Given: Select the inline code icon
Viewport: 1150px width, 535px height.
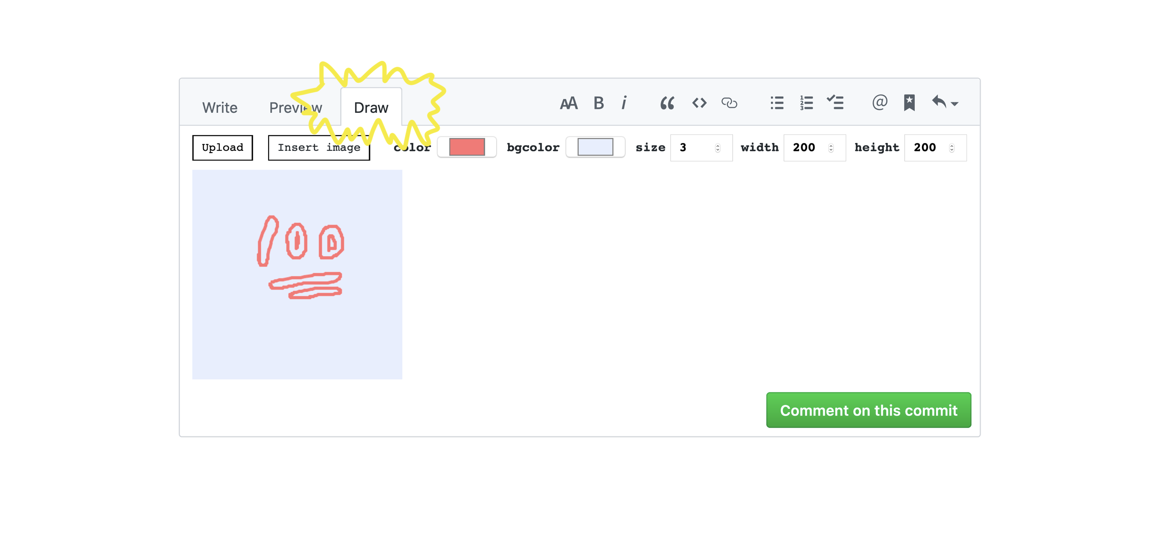Looking at the screenshot, I should (698, 103).
